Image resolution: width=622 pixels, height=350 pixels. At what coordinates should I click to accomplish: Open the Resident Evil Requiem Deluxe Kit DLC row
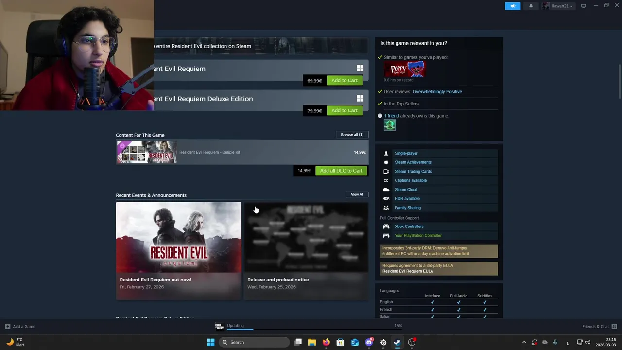[242, 152]
